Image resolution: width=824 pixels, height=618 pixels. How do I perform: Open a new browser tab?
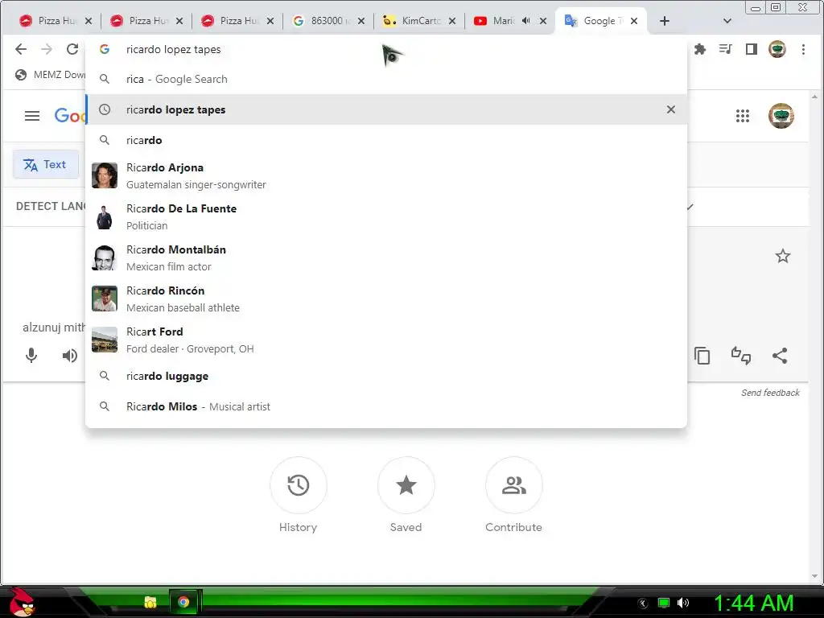coord(664,21)
